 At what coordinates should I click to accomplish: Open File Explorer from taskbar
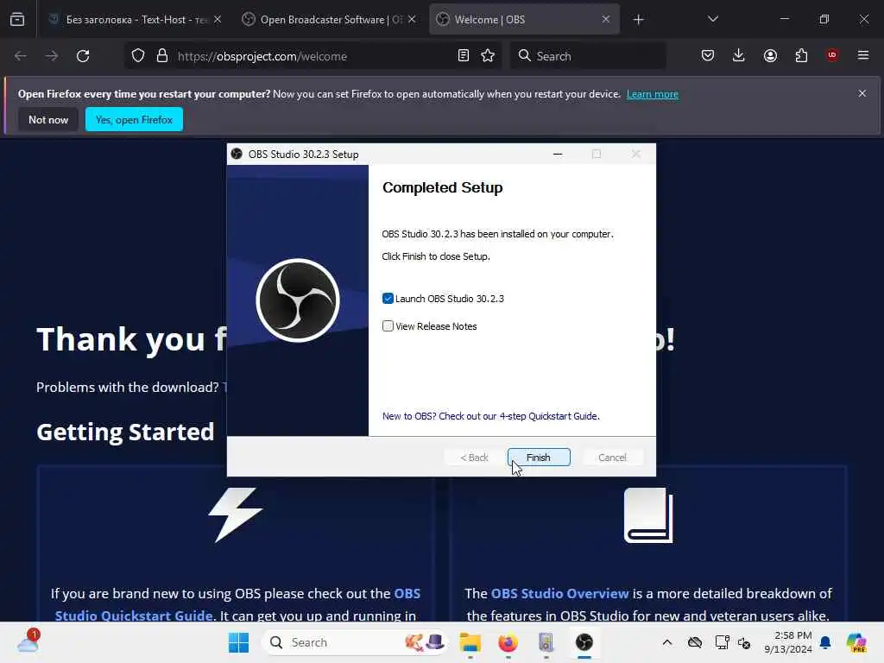(470, 642)
